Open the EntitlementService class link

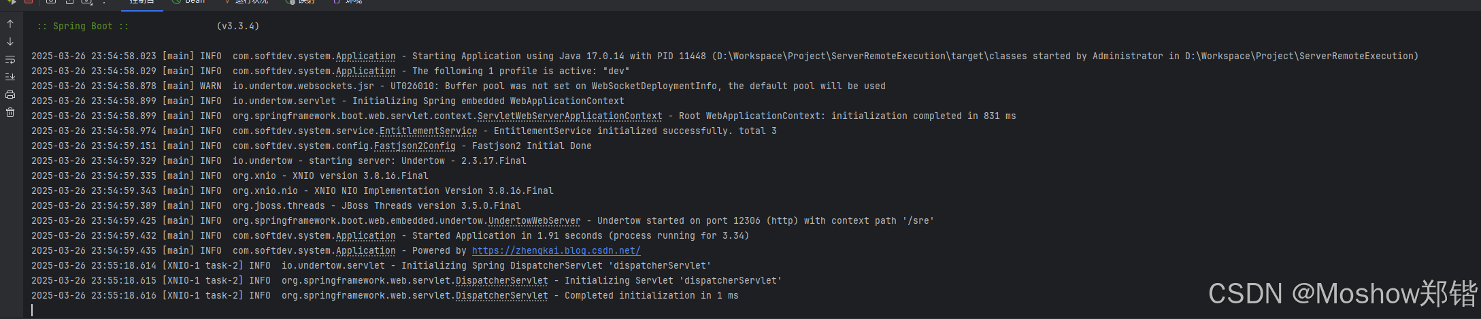click(x=429, y=131)
